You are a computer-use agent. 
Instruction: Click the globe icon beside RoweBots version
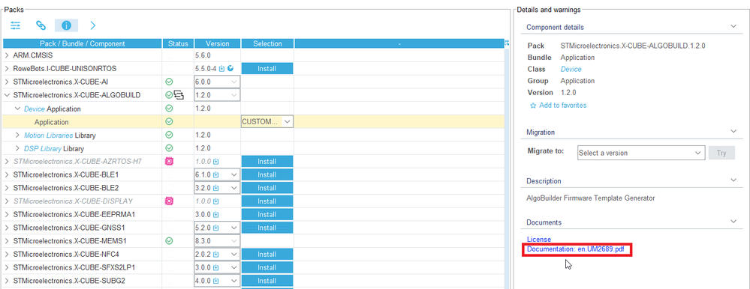coord(230,69)
